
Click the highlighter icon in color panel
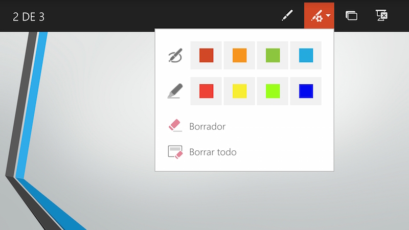(175, 91)
